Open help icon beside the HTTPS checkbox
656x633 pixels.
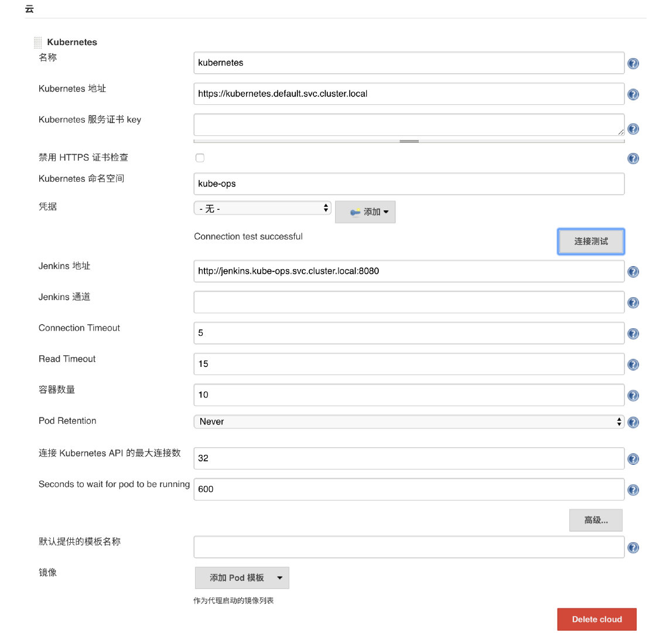click(x=633, y=158)
